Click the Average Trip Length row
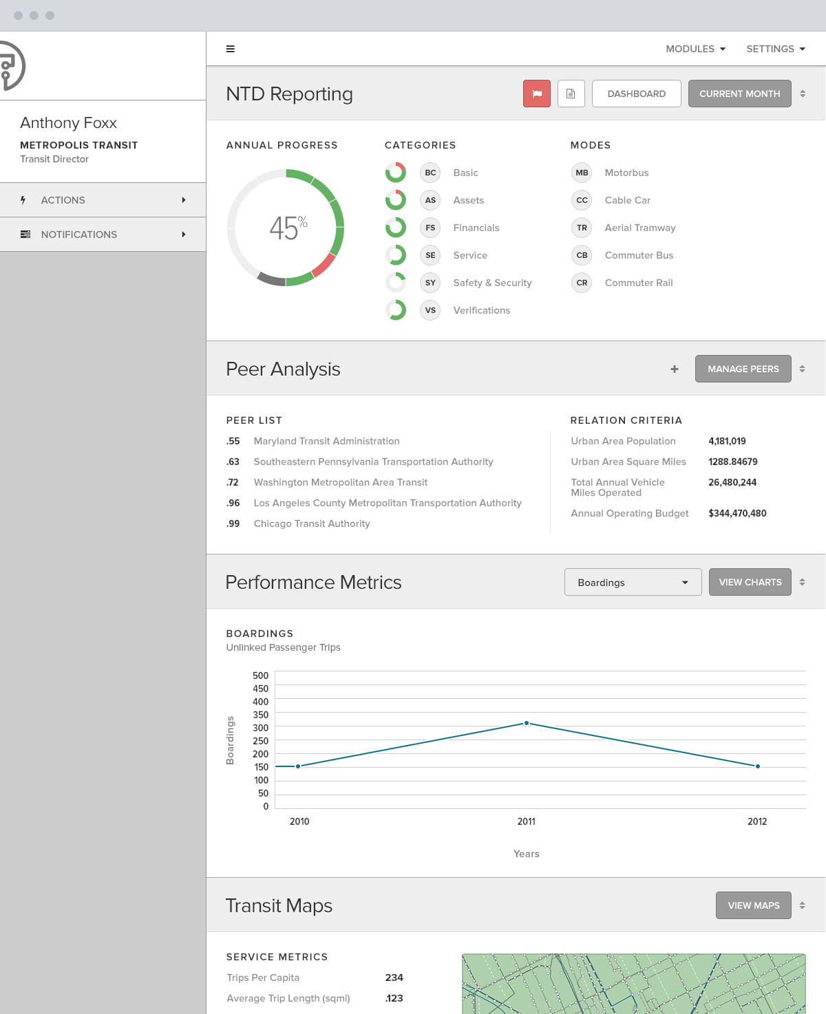 click(x=315, y=998)
